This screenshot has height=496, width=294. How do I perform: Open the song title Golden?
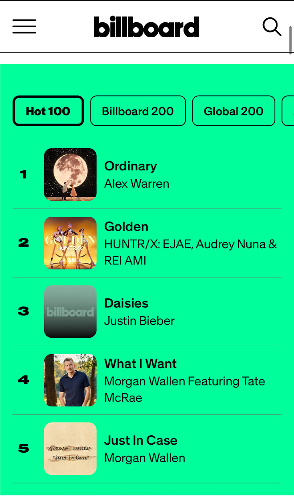(127, 227)
